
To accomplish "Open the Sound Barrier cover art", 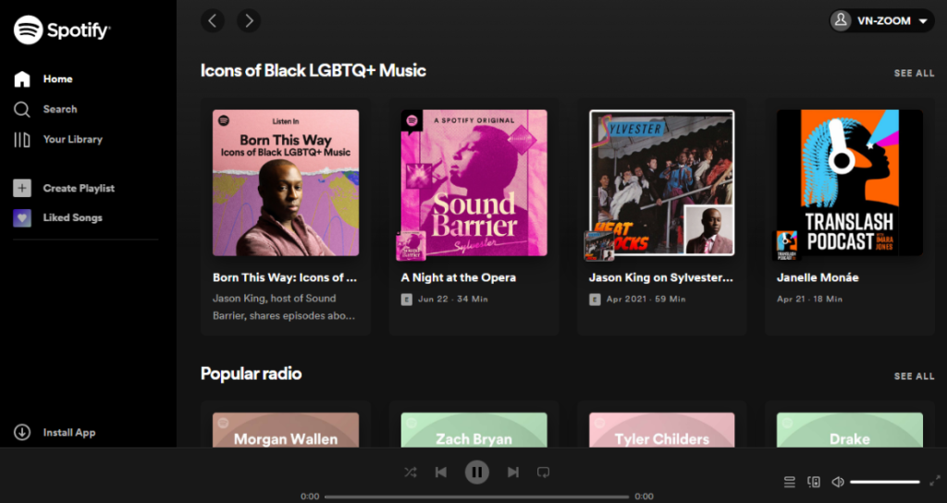I will pyautogui.click(x=474, y=183).
